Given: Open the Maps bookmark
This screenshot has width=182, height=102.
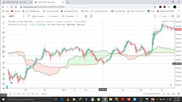Looking at the screenshot, I should [x=151, y=11].
